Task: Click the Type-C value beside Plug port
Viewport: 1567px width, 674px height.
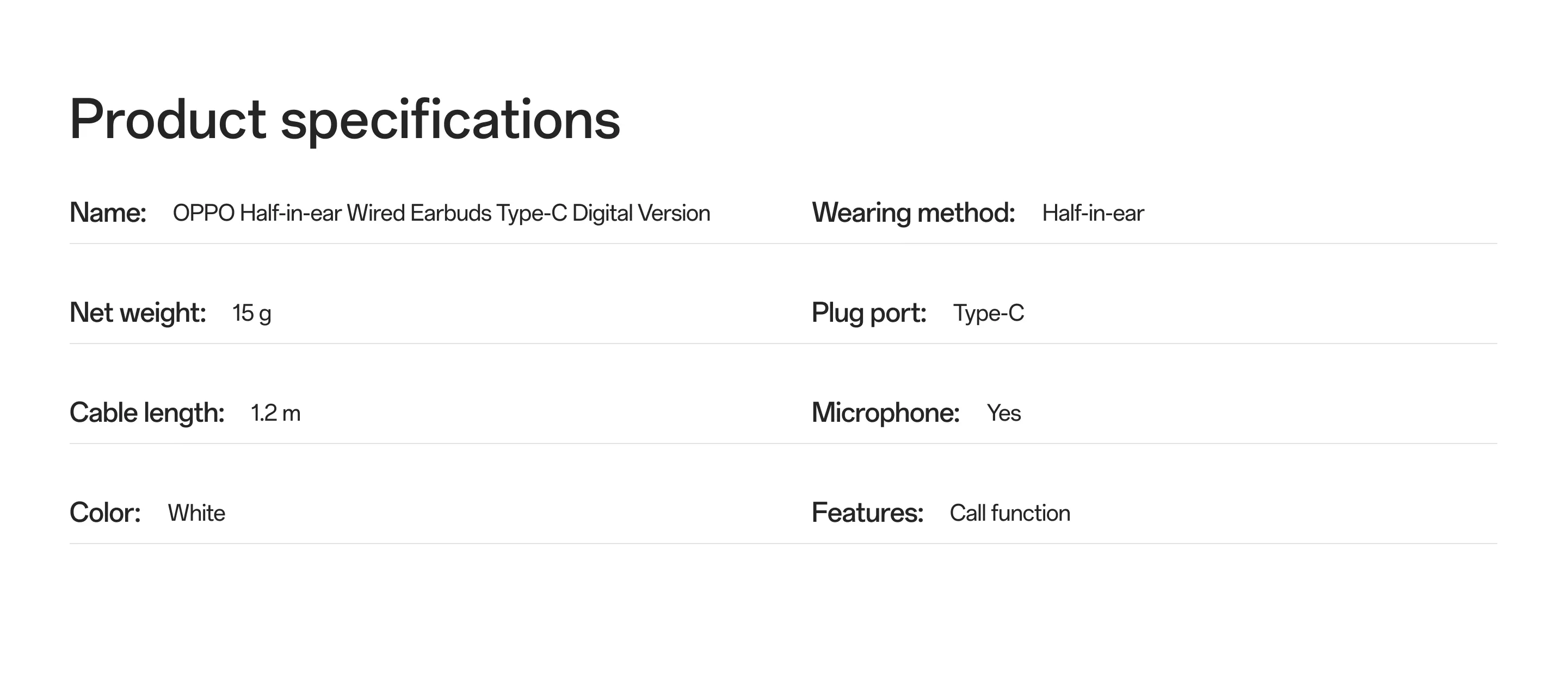Action: pyautogui.click(x=989, y=314)
